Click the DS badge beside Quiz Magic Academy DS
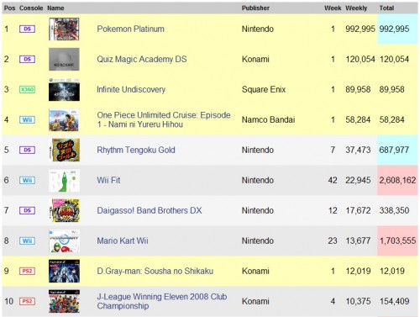420x317 pixels. point(27,59)
